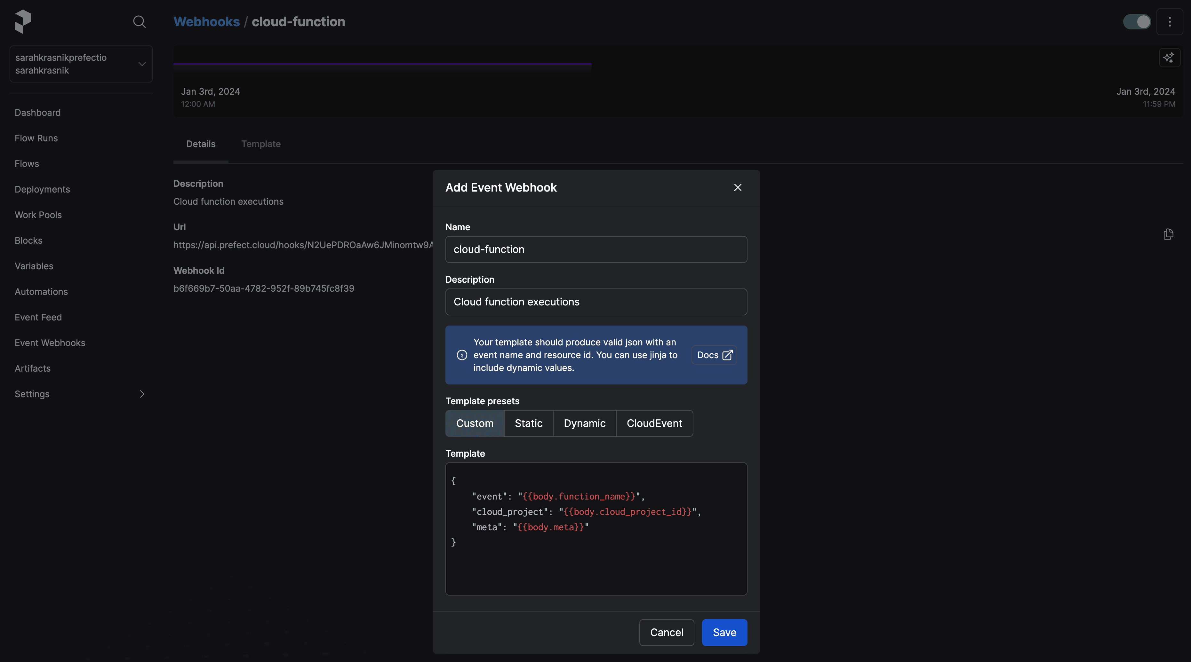The image size is (1191, 662).
Task: Switch to the Template tab
Action: (x=261, y=144)
